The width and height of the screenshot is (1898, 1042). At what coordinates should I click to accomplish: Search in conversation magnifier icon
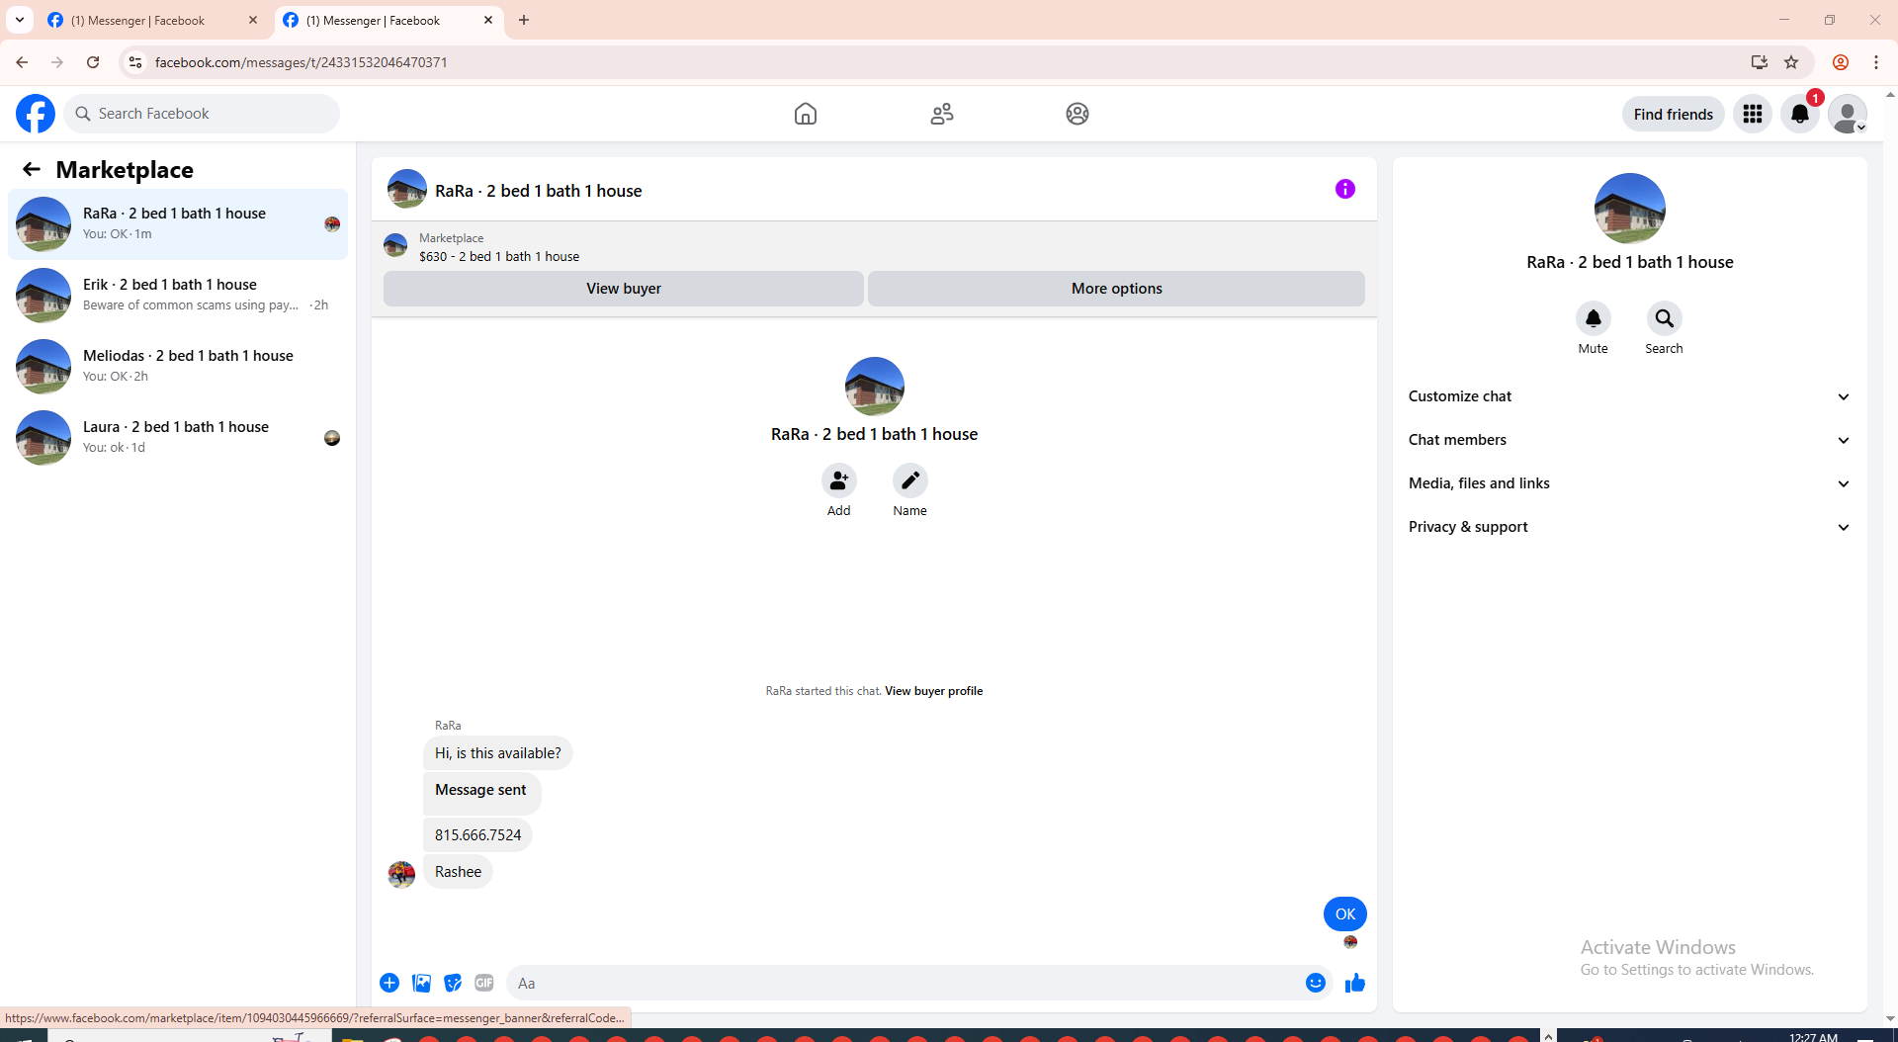point(1664,318)
